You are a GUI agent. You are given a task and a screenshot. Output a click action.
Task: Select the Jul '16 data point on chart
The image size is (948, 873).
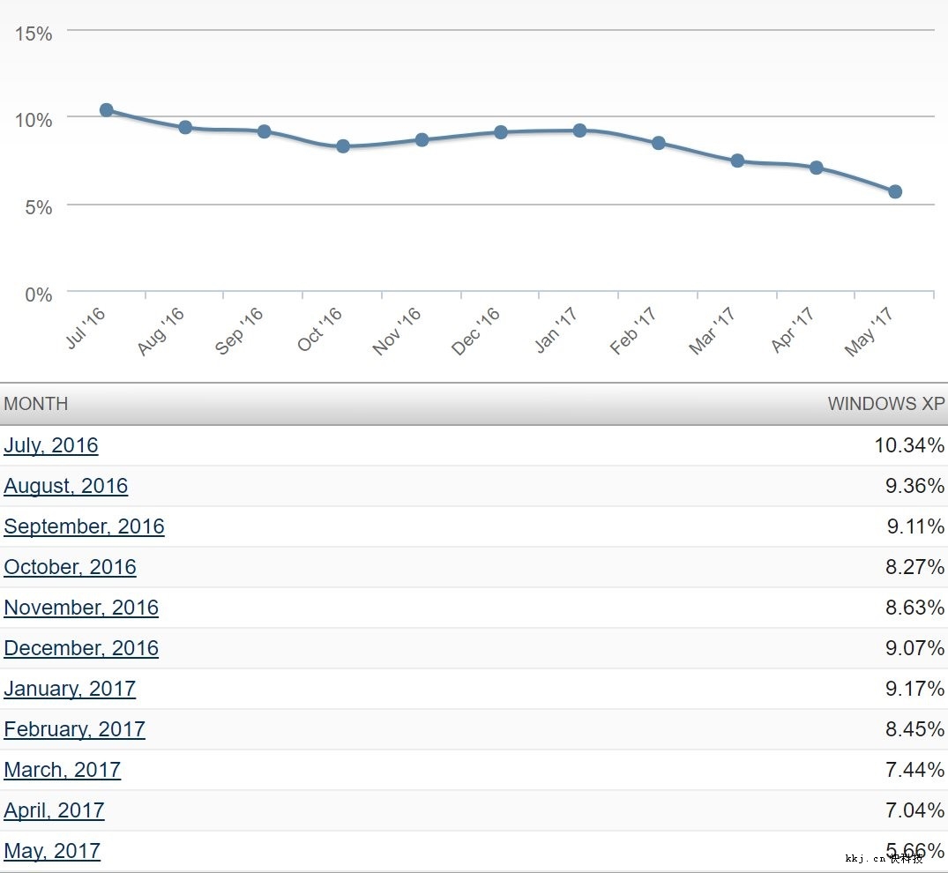[x=107, y=110]
